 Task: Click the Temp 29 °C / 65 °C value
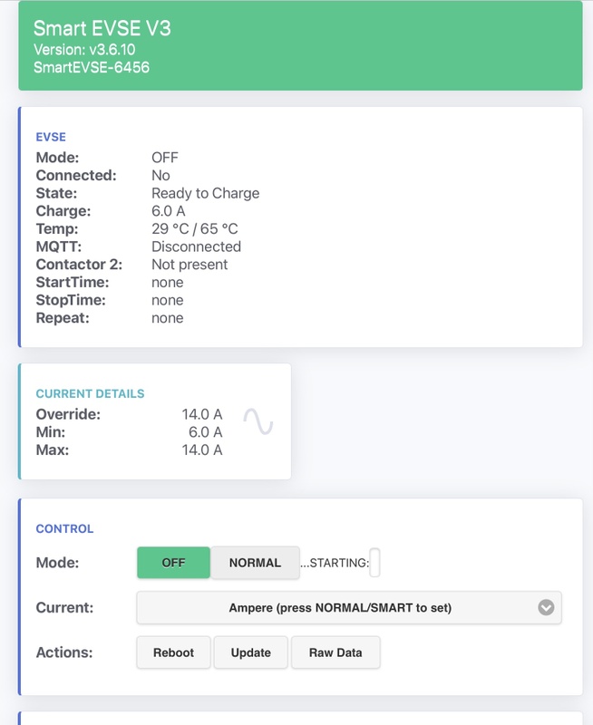[x=195, y=229]
